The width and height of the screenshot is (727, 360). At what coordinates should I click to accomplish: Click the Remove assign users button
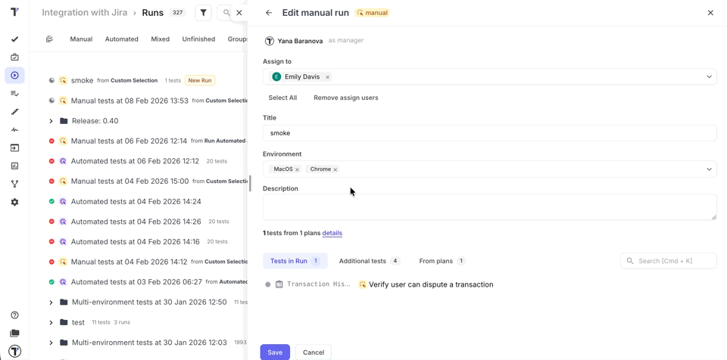click(345, 98)
